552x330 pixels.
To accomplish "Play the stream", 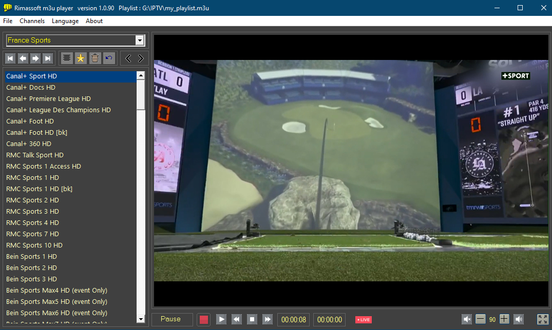I will pos(221,319).
